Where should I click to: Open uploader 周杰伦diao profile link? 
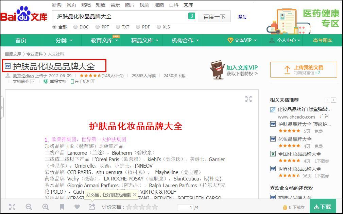pos(23,76)
